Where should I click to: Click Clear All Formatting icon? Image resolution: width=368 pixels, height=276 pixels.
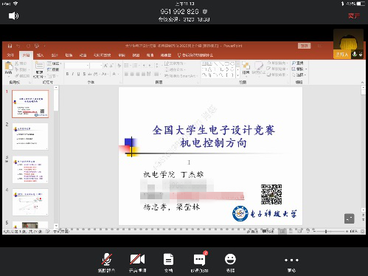[119, 66]
